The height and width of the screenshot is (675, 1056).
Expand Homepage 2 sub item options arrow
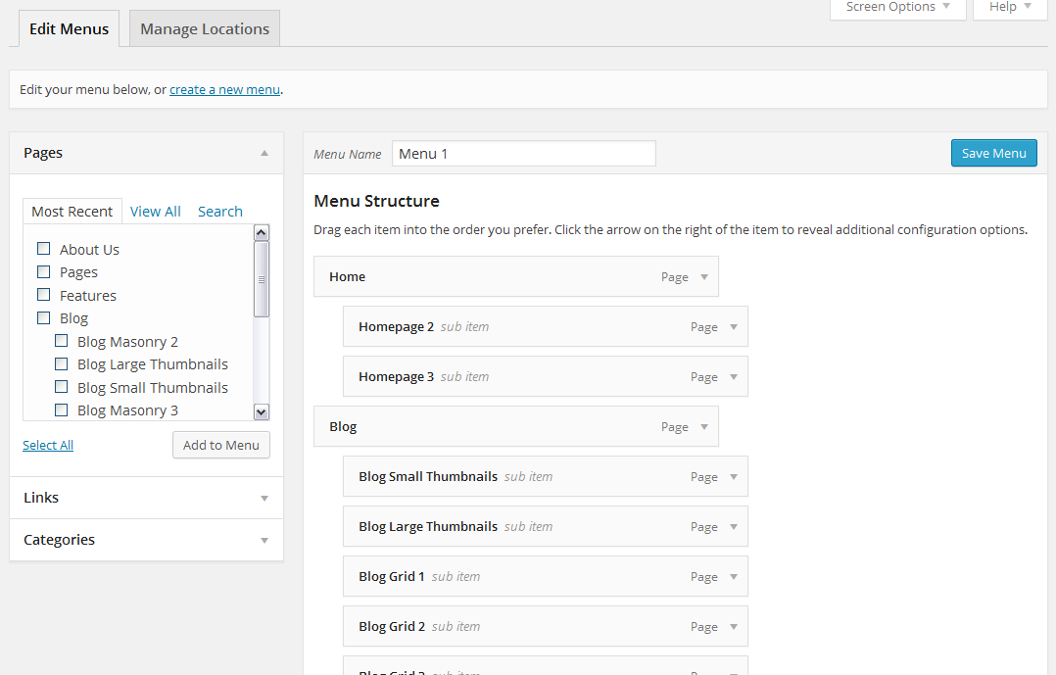[733, 327]
